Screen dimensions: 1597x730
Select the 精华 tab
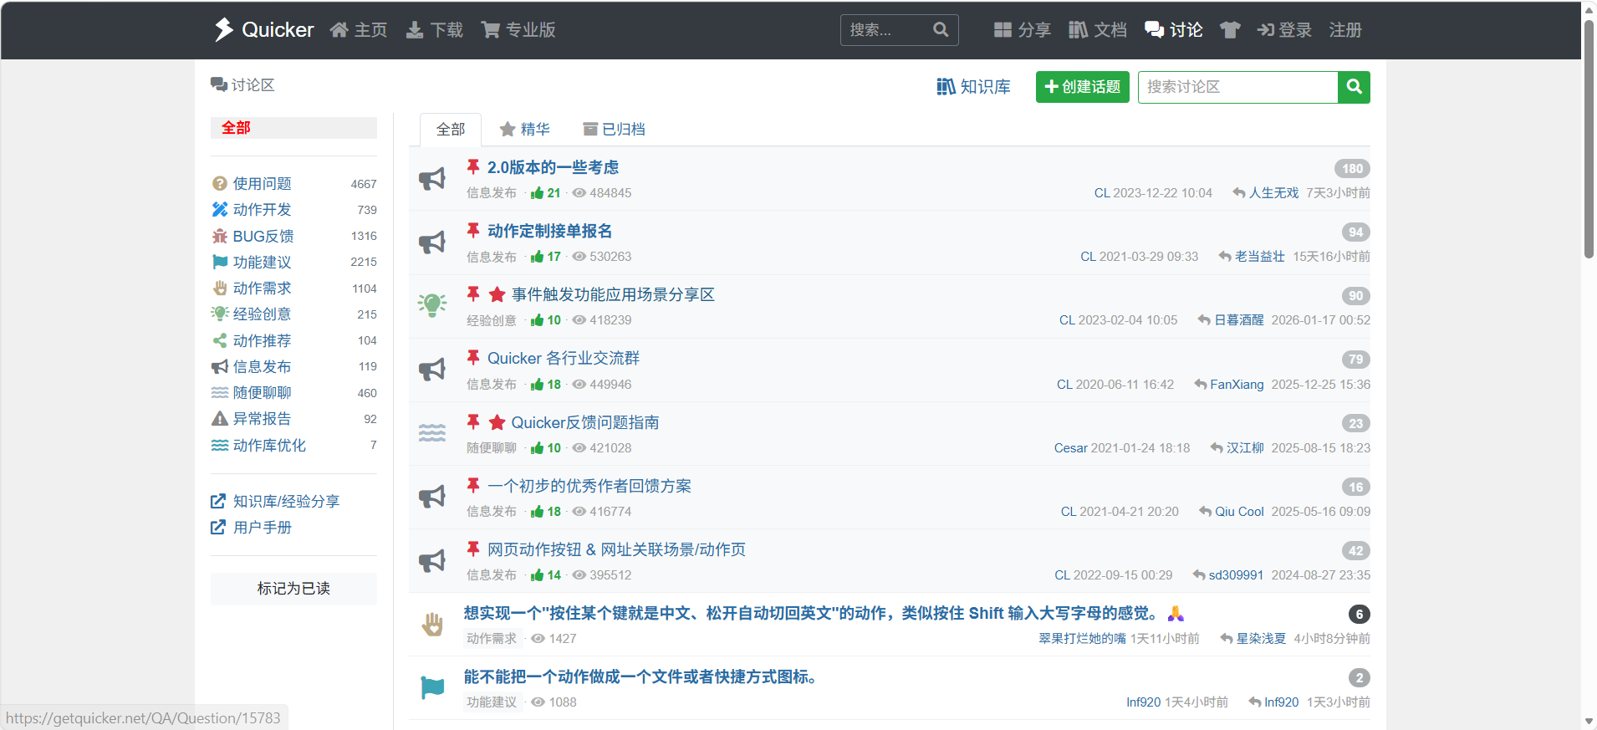pos(525,130)
